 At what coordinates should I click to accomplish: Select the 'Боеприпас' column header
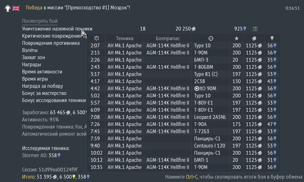tap(168, 38)
